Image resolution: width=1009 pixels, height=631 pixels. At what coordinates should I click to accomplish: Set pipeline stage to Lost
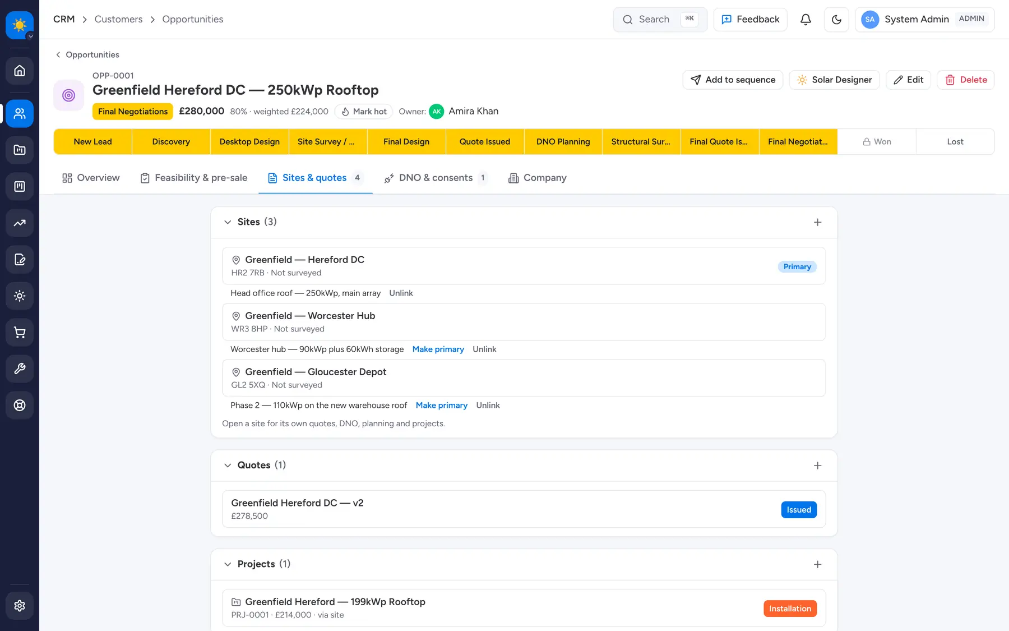pyautogui.click(x=955, y=142)
